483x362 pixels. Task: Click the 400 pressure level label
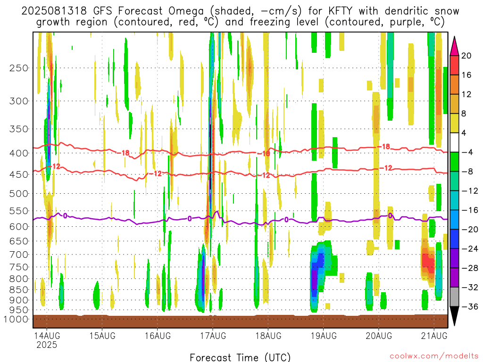19,153
